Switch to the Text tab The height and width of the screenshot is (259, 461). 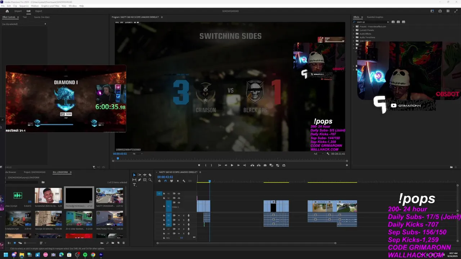click(25, 17)
